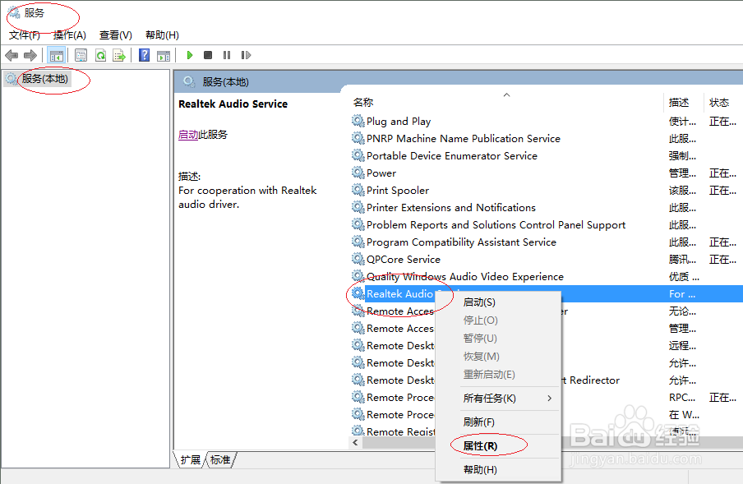Click the horizontal scrollbar left arrow
The height and width of the screenshot is (484, 743).
point(355,443)
